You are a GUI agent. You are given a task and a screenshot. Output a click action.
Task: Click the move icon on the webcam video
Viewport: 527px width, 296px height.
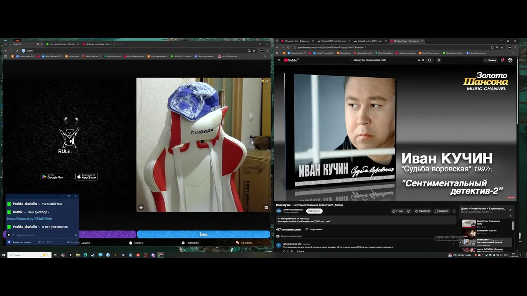[x=141, y=207]
